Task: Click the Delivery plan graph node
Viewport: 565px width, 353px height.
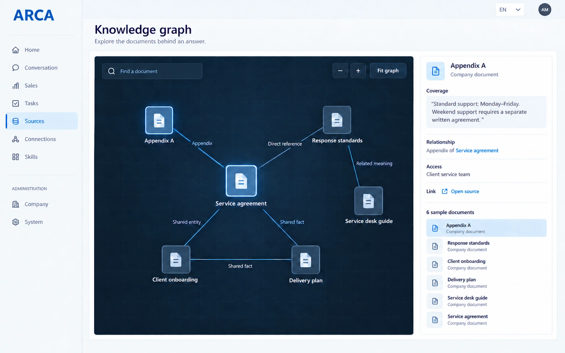Action: click(x=306, y=260)
